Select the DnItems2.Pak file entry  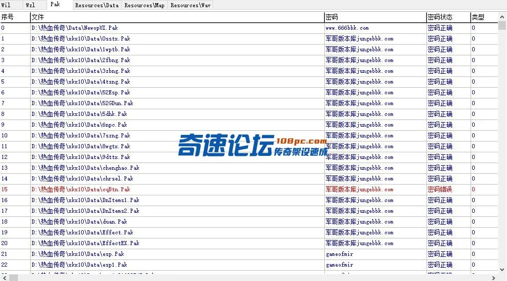(x=85, y=211)
